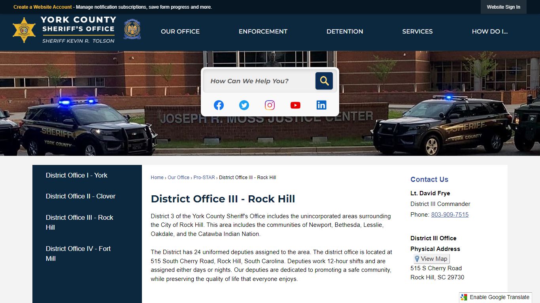Click the York County Sheriff star badge logo

[x=24, y=30]
